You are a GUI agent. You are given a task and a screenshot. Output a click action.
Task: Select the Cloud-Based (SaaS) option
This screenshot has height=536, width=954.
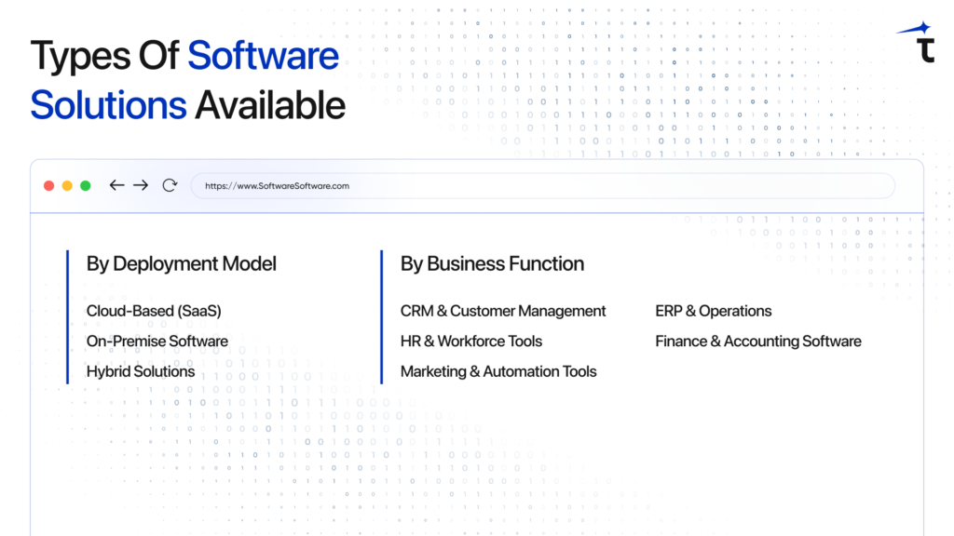click(x=152, y=311)
